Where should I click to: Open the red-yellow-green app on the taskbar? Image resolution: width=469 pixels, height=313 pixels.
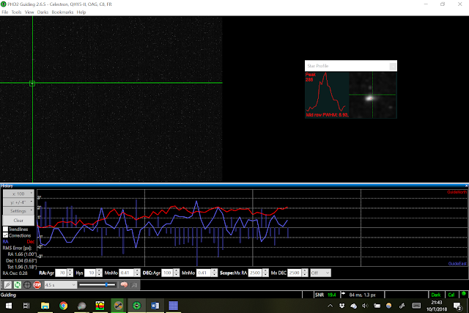tap(100, 306)
